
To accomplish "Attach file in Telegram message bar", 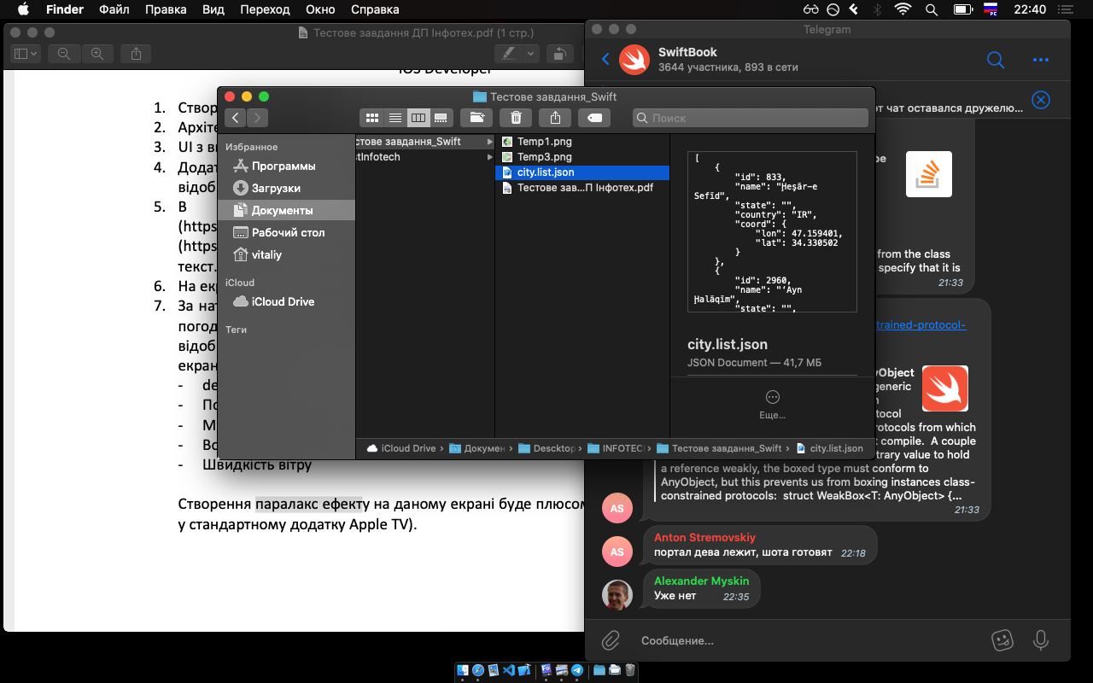I will coord(610,640).
